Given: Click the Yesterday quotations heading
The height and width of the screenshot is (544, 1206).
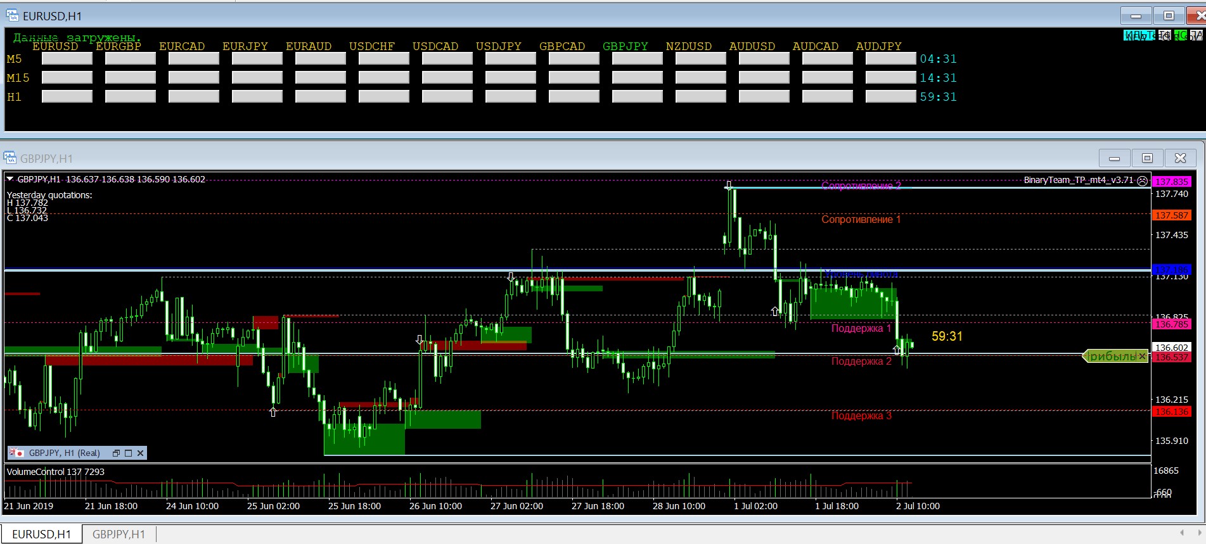Looking at the screenshot, I should pyautogui.click(x=49, y=195).
